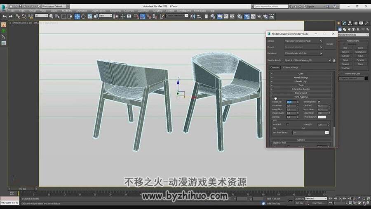The height and width of the screenshot is (209, 371).
Task: Enable the LUT enabled checkbox
Action: [x=288, y=124]
